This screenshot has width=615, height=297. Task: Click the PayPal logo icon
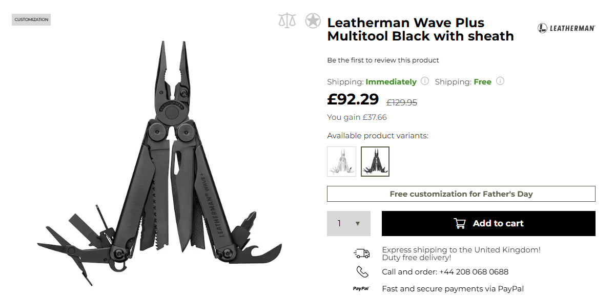point(361,289)
